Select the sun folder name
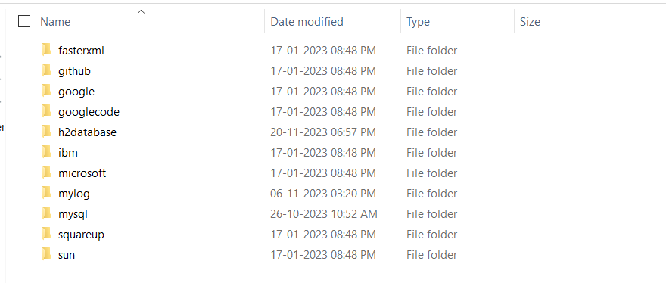This screenshot has width=666, height=283. (x=67, y=255)
